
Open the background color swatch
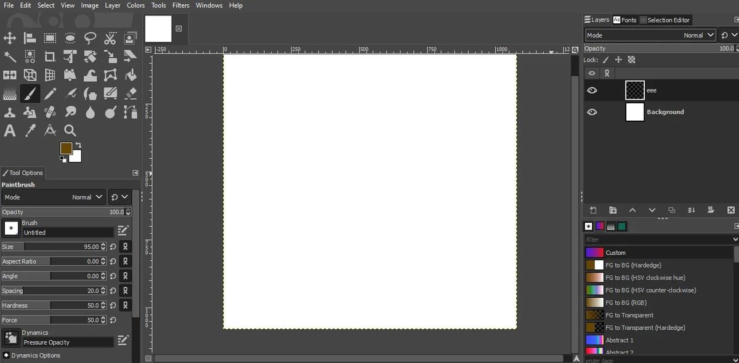tap(76, 158)
